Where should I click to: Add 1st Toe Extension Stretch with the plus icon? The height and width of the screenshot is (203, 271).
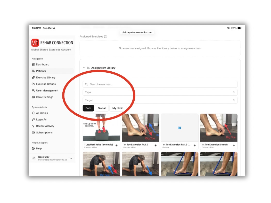[x=234, y=146]
